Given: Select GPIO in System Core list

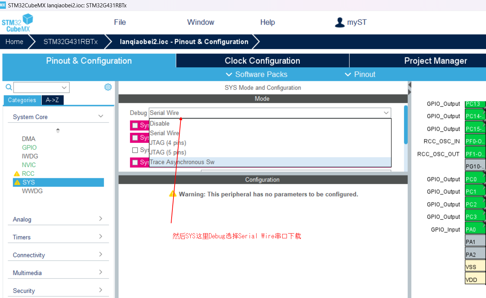Looking at the screenshot, I should click(29, 148).
